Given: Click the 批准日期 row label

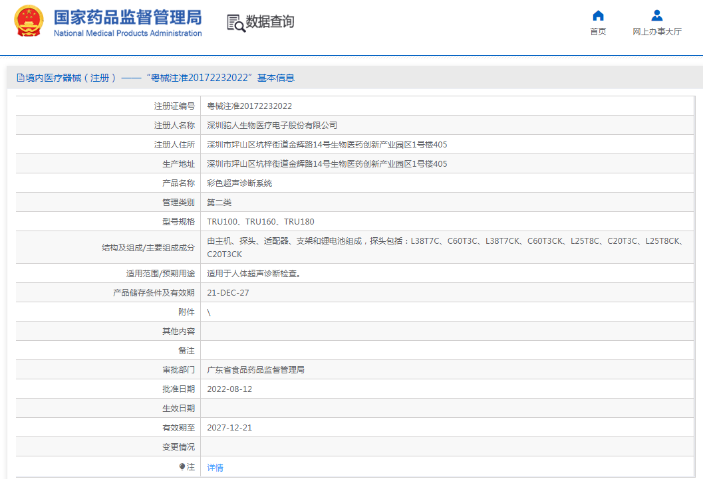Looking at the screenshot, I should point(178,389).
